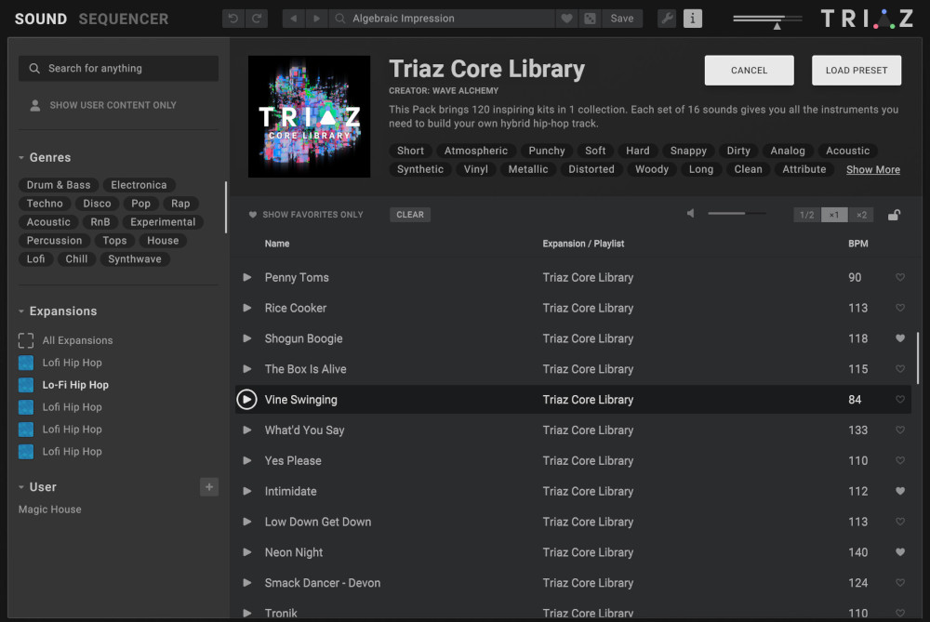Collapse the Expansions section

click(x=20, y=311)
